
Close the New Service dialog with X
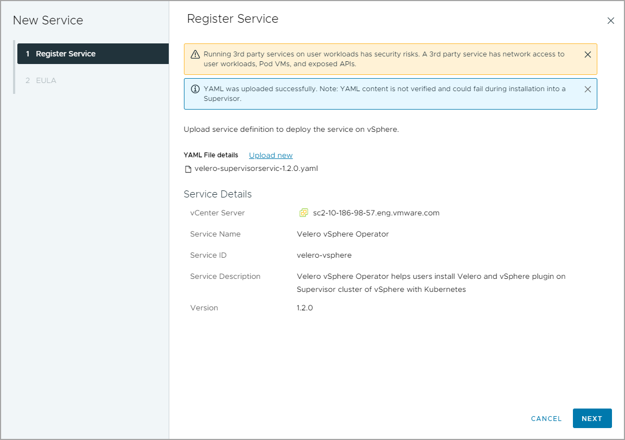tap(610, 21)
